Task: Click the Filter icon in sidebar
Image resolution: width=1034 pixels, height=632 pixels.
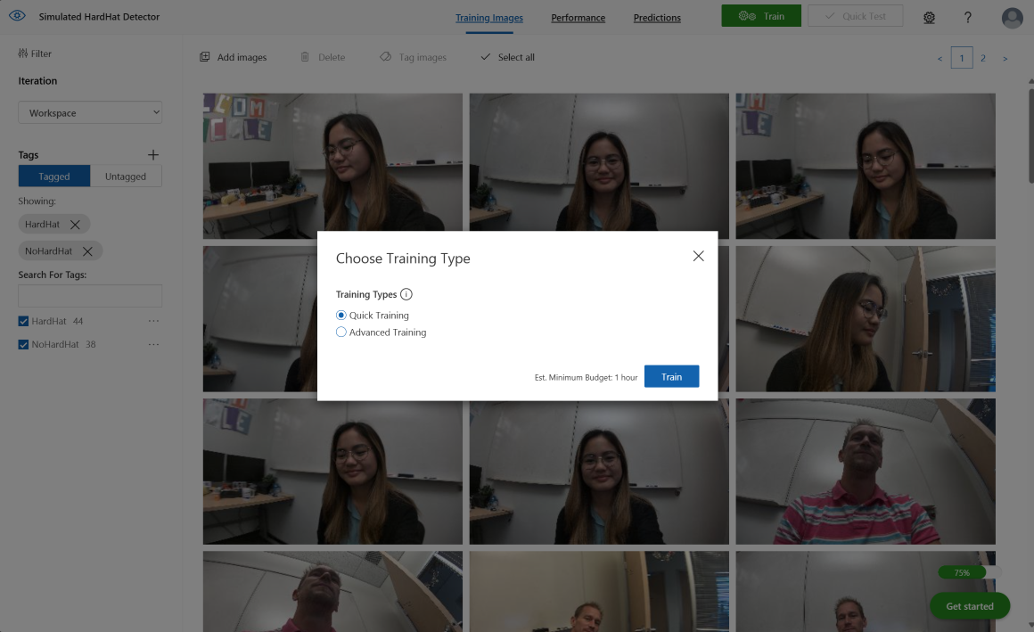Action: coord(23,53)
